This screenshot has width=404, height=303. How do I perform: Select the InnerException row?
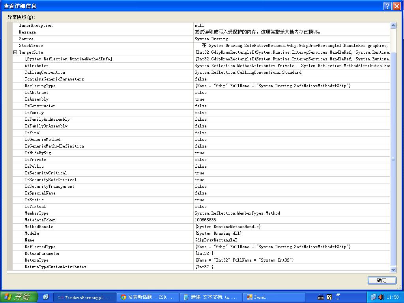[201, 26]
